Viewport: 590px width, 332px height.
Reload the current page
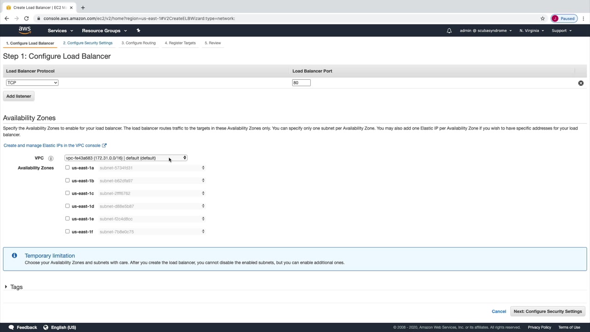tap(26, 18)
